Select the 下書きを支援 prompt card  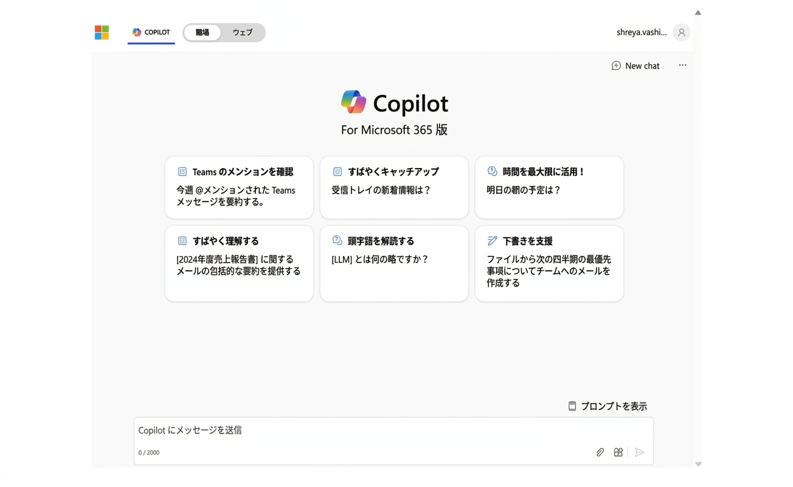(x=549, y=264)
